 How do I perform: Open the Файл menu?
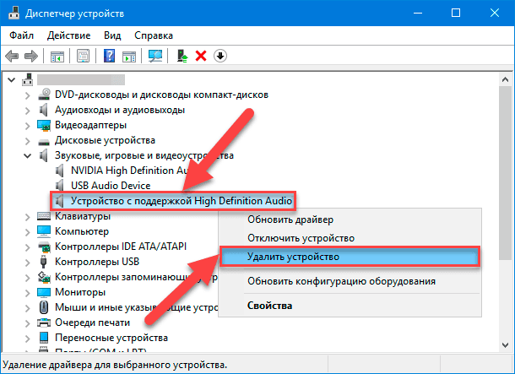pos(21,35)
